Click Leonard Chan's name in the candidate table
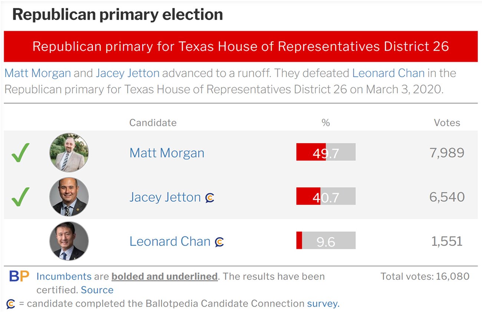 pos(170,241)
